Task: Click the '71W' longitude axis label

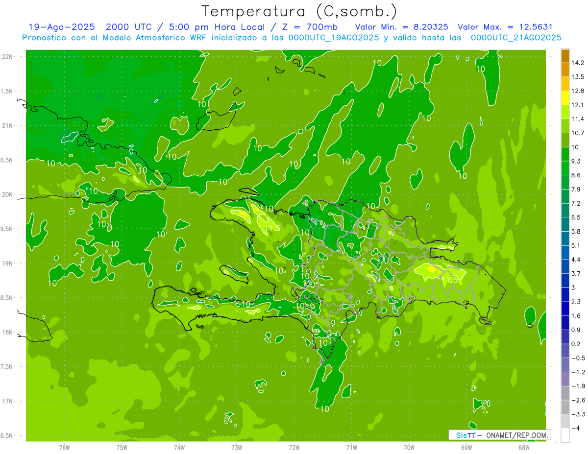Action: tap(351, 447)
